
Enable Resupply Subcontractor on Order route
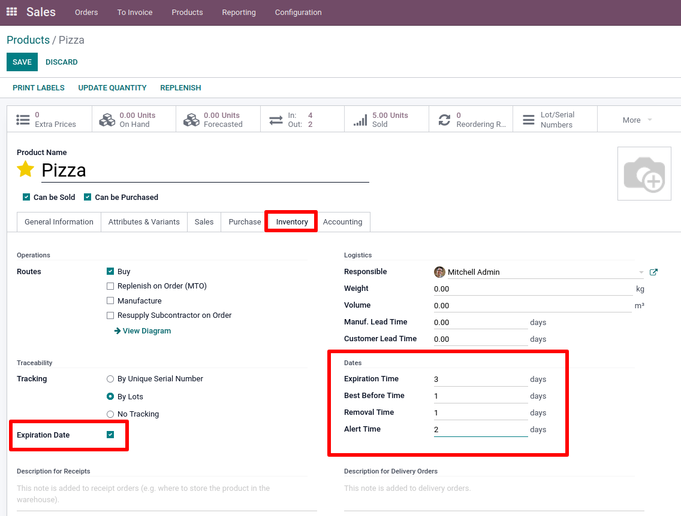click(x=110, y=315)
